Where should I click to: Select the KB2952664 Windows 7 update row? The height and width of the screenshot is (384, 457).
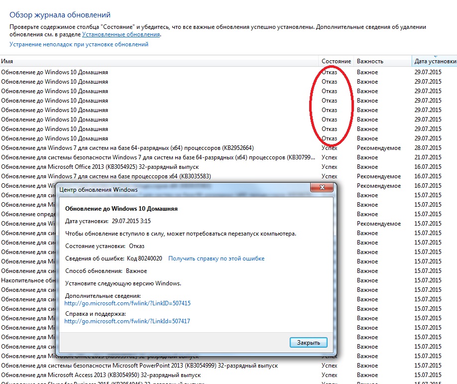point(228,148)
